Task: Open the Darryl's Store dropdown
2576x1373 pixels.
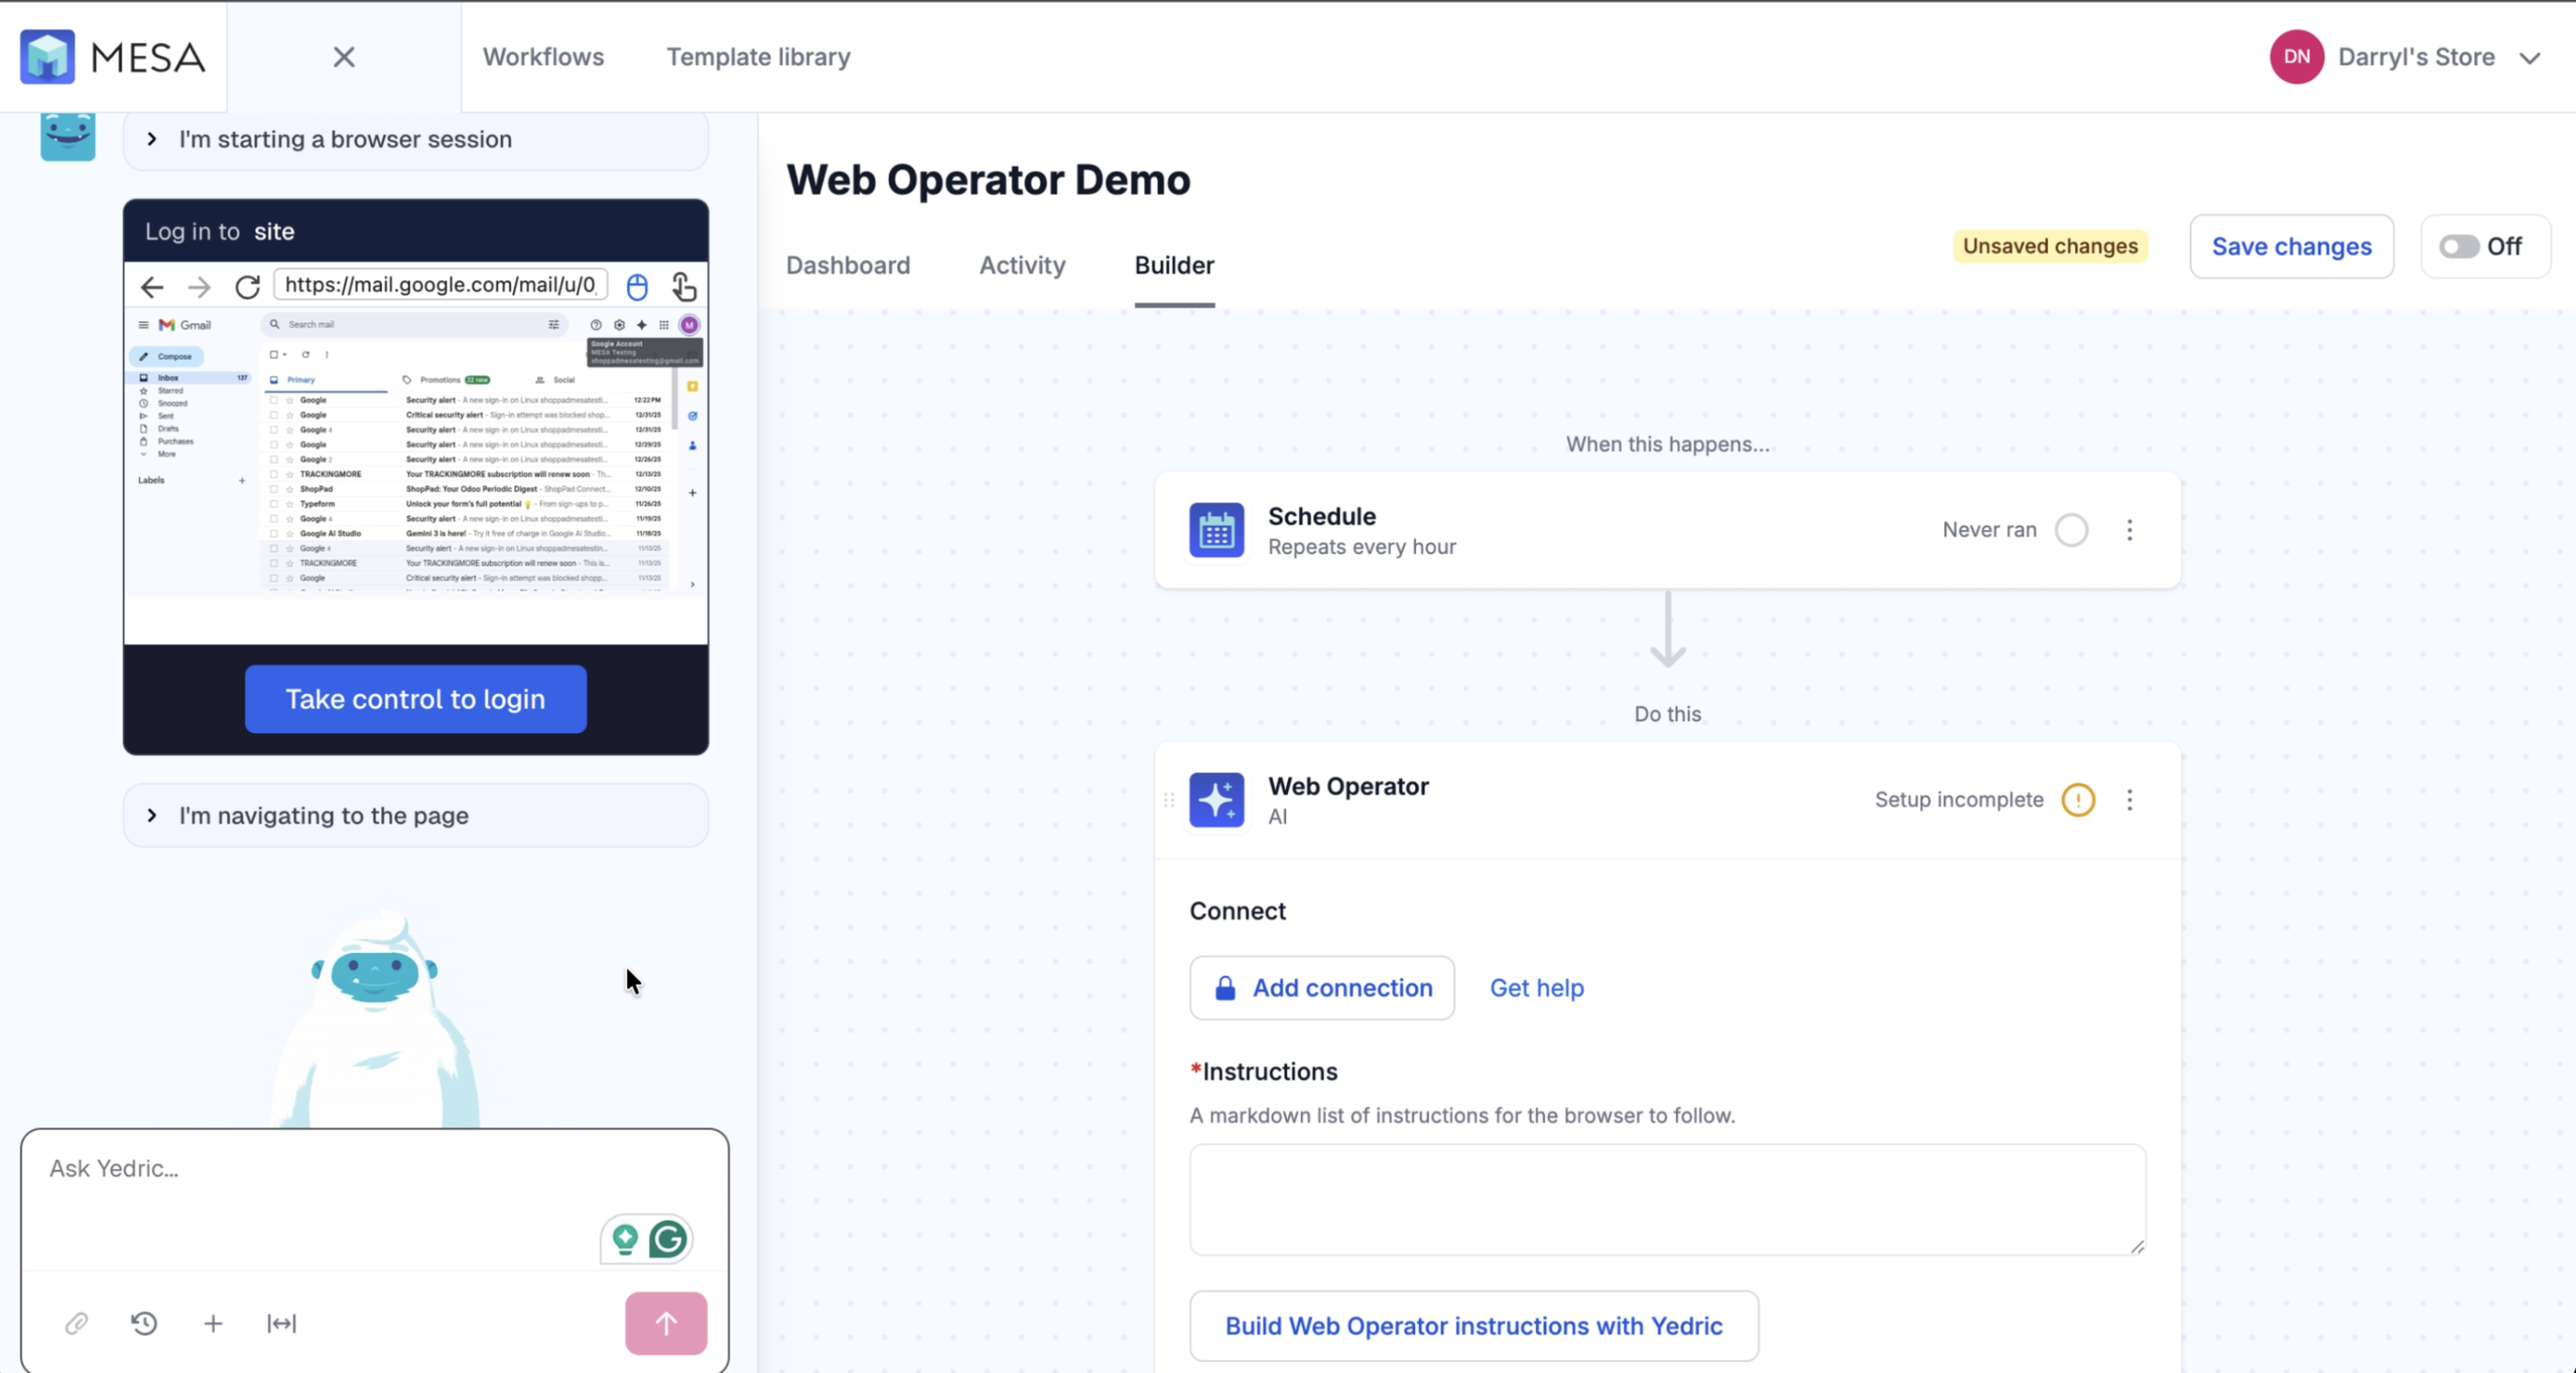Action: [x=2436, y=57]
